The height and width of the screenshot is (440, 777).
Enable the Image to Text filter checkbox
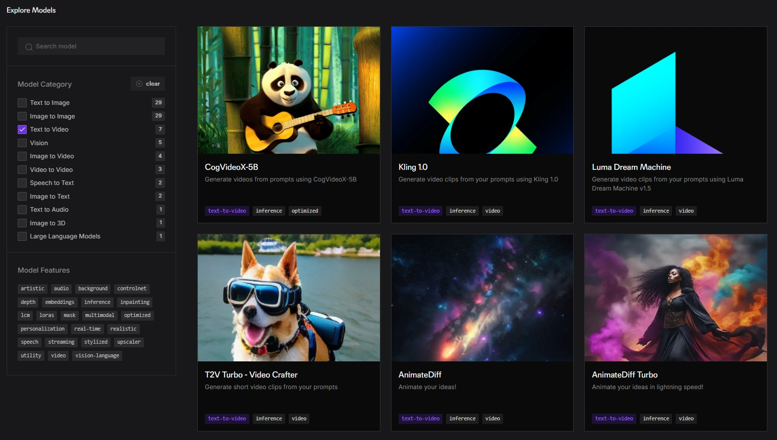22,197
